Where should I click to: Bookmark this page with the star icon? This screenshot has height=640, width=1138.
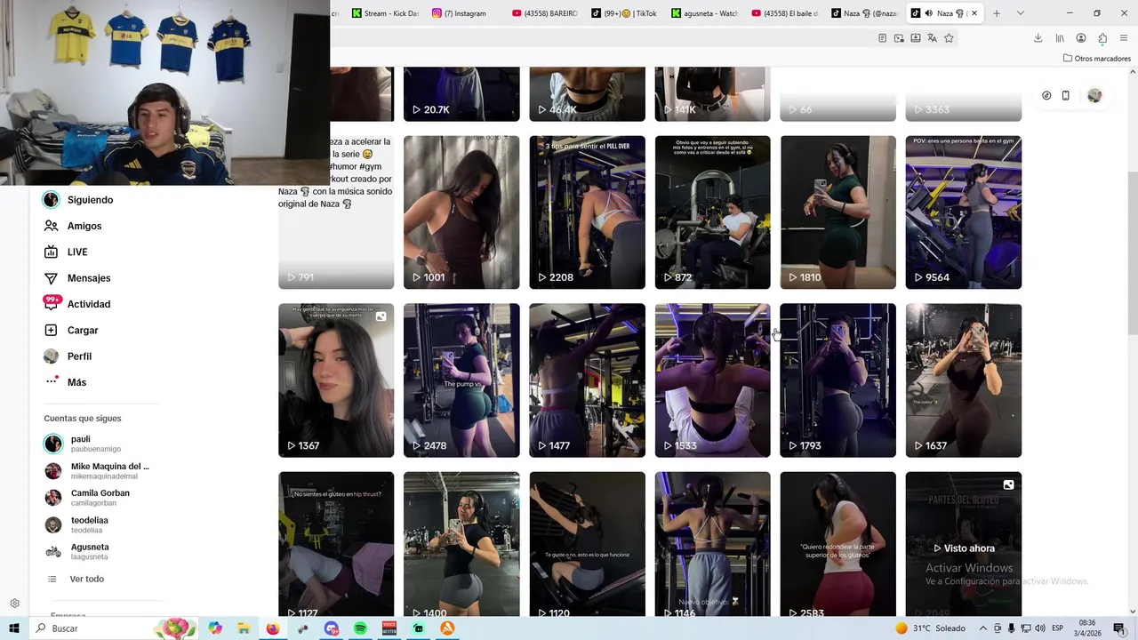(x=949, y=38)
